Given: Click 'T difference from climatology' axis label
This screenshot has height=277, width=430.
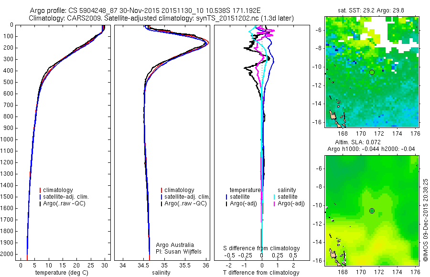Looking at the screenshot, I should (261, 273).
